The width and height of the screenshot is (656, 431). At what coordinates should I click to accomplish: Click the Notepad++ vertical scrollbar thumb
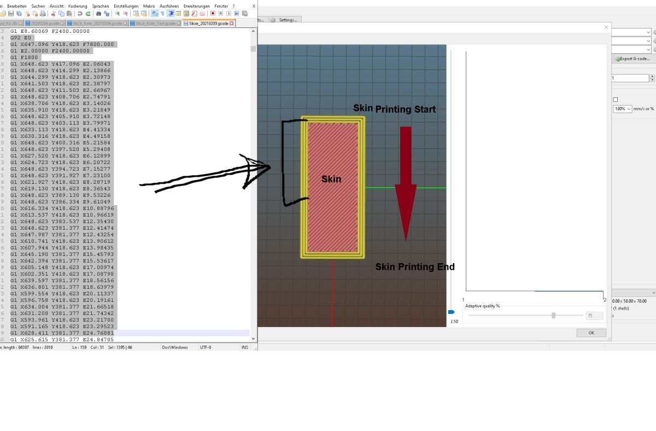click(253, 49)
